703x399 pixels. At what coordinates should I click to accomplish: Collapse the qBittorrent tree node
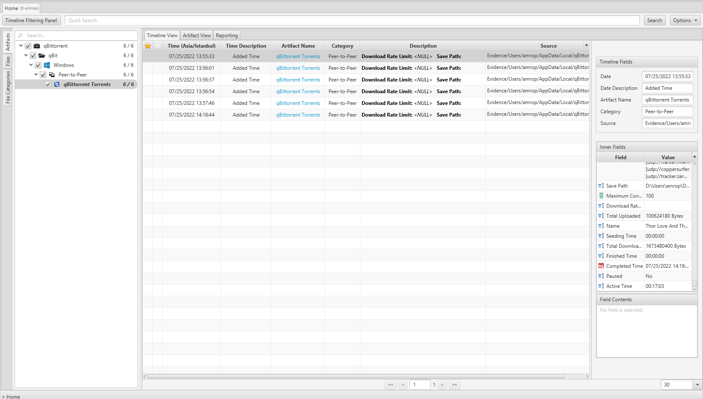pyautogui.click(x=21, y=46)
